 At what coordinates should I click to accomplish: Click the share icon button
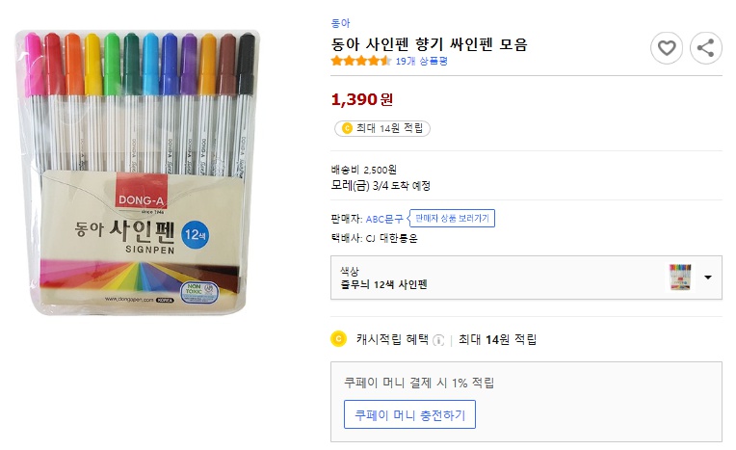[x=706, y=47]
